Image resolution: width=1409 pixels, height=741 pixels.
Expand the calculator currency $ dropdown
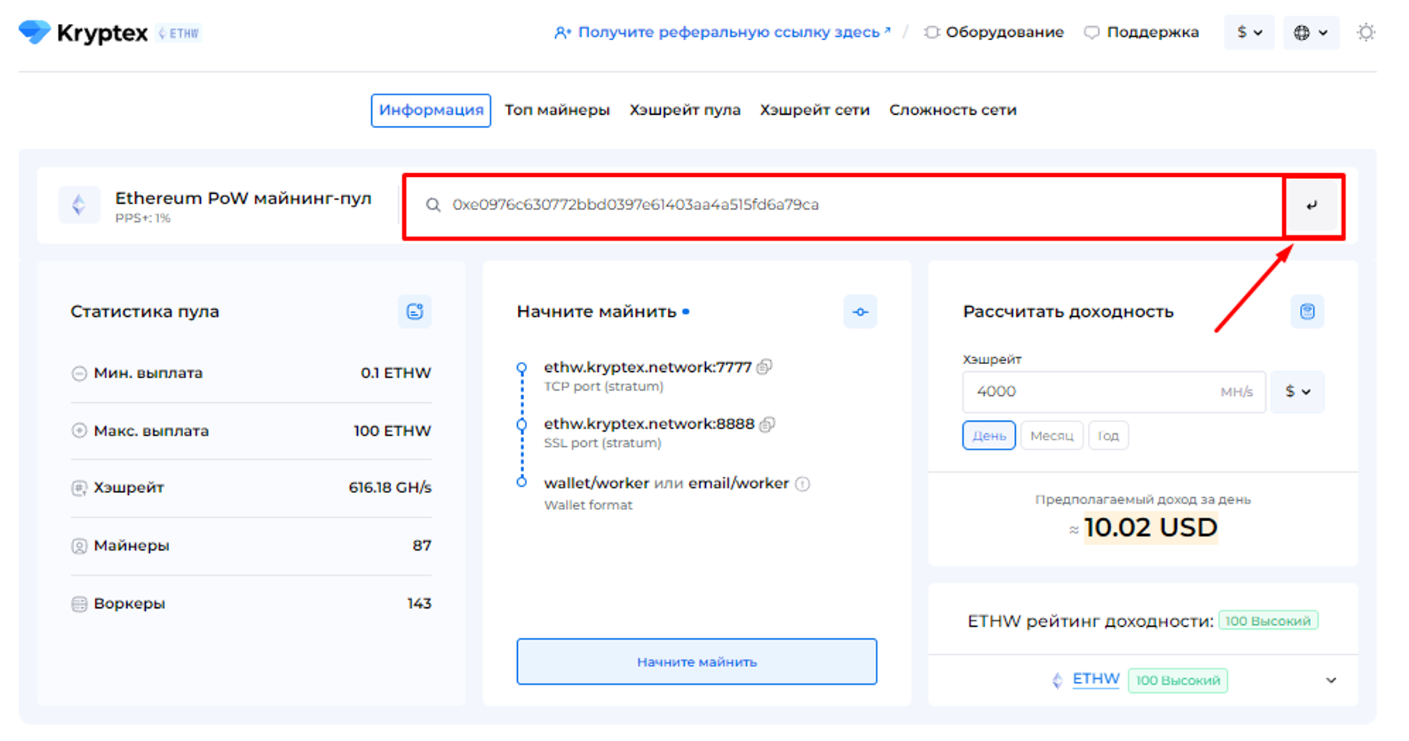pos(1298,392)
